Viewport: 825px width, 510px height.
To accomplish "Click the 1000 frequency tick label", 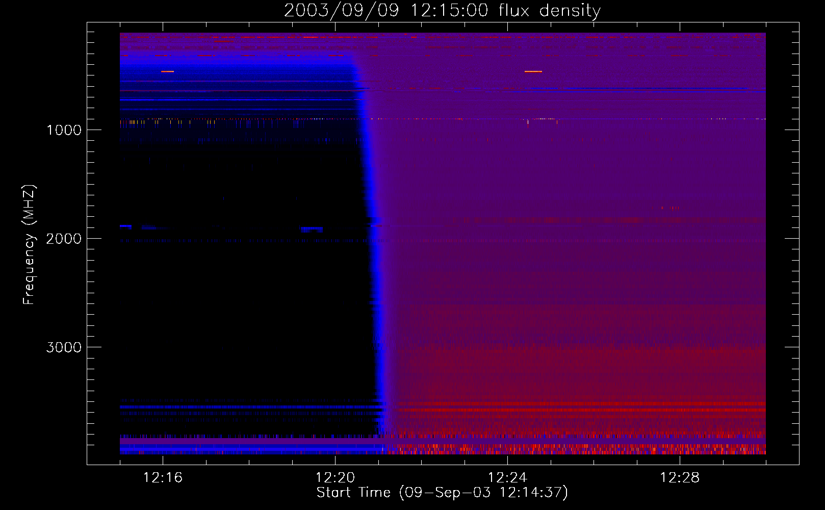I will (64, 130).
